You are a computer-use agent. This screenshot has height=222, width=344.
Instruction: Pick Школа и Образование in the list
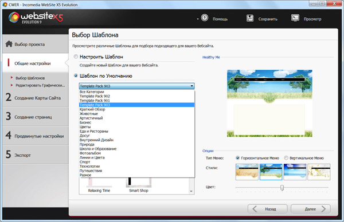point(136,149)
